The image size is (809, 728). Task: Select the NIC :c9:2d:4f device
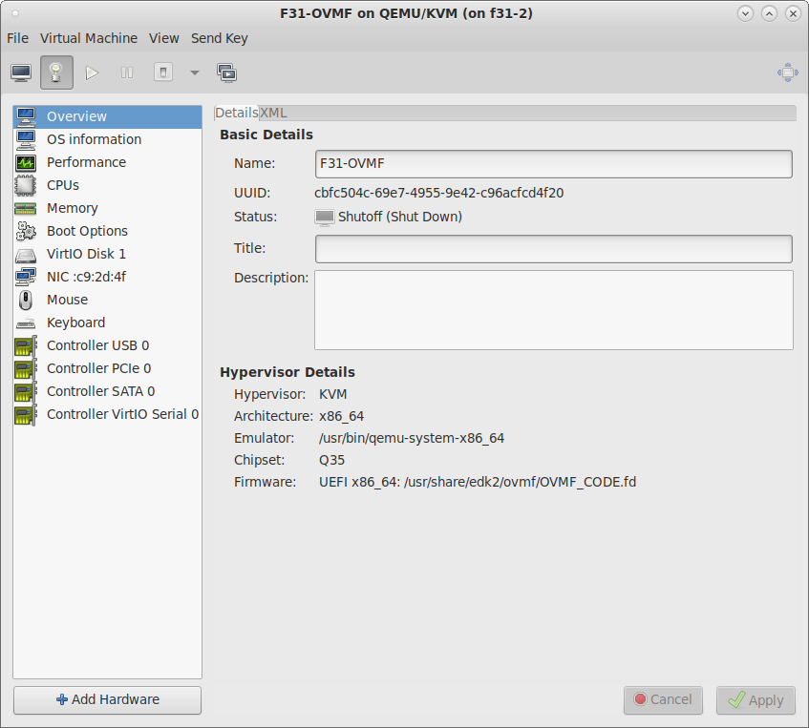click(86, 277)
